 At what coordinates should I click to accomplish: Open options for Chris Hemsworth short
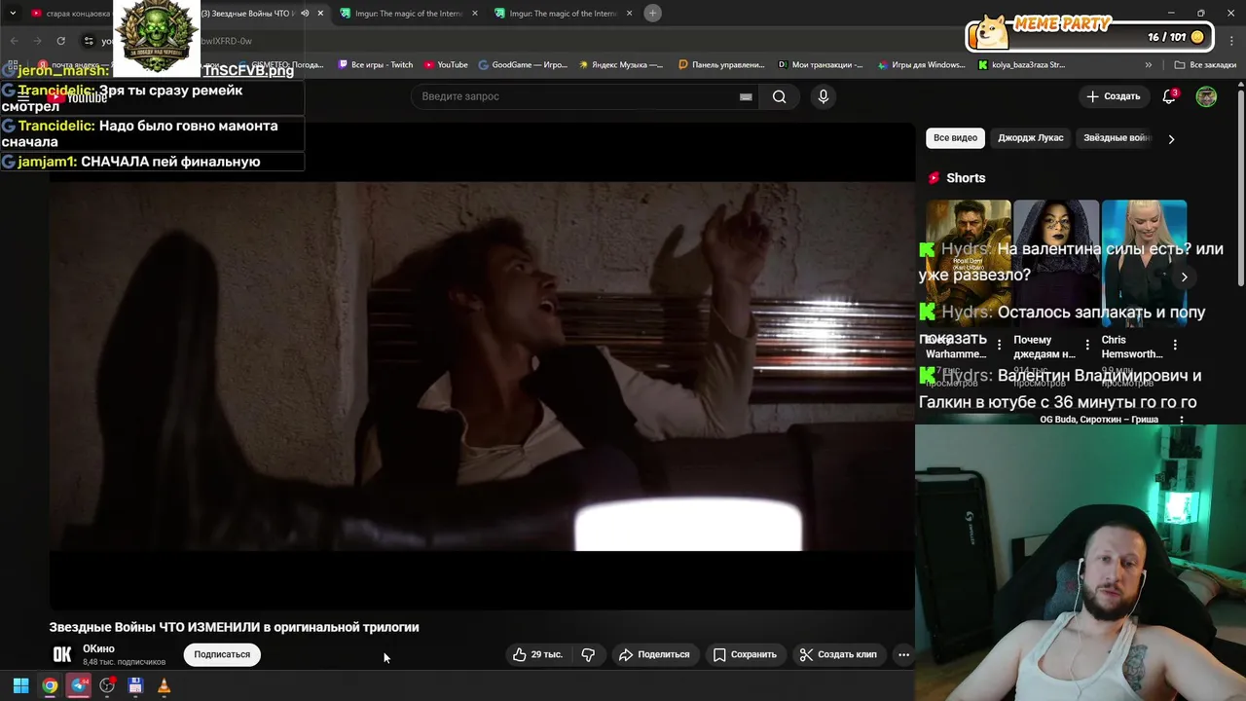(1175, 345)
